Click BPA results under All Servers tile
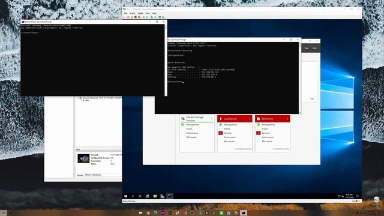This screenshot has height=216, width=384. point(266,142)
